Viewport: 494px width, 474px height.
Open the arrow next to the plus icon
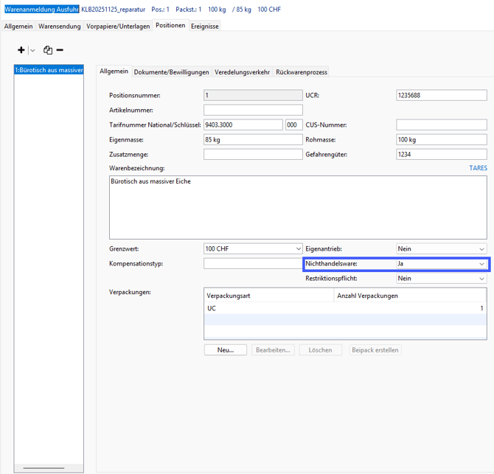32,51
